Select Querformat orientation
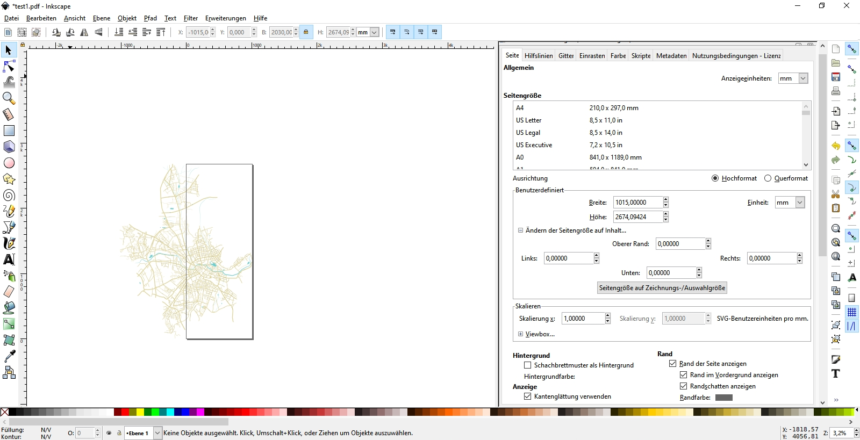Image resolution: width=860 pixels, height=440 pixels. tap(768, 178)
